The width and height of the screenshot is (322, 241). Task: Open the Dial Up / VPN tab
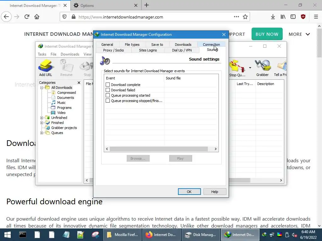click(182, 50)
